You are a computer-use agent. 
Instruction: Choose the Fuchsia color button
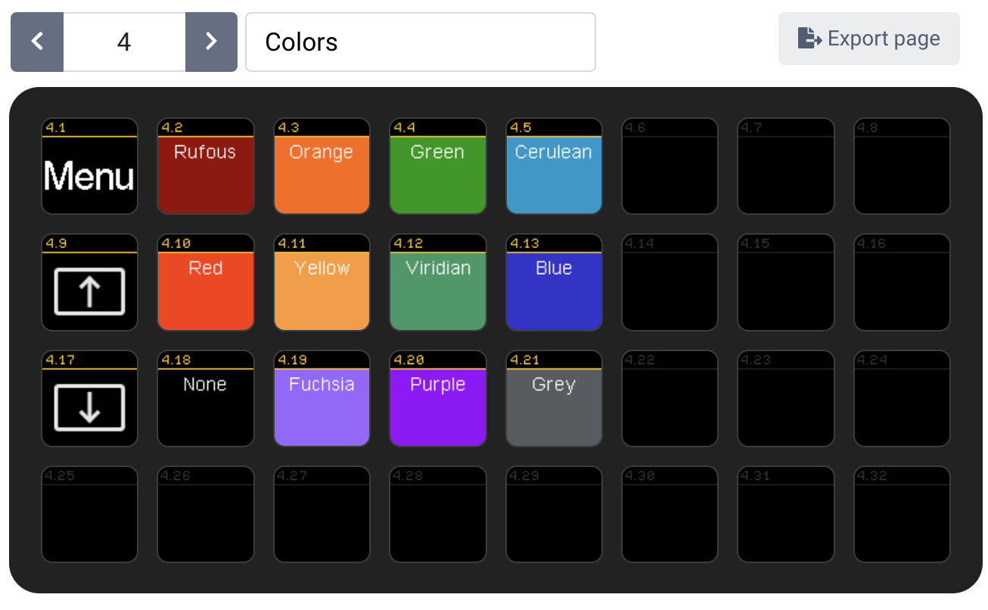[322, 400]
